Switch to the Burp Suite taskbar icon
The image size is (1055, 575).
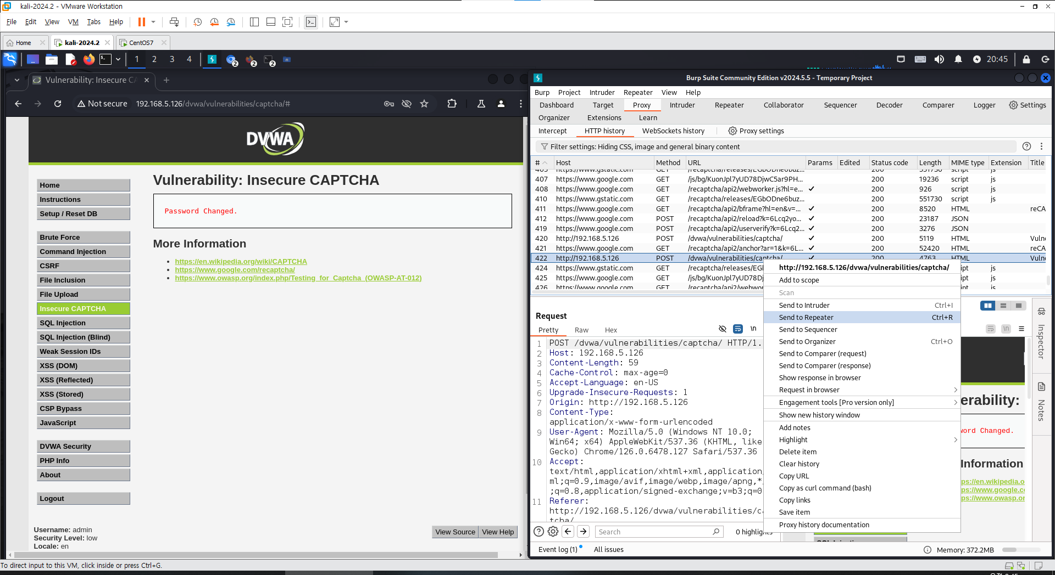coord(212,59)
